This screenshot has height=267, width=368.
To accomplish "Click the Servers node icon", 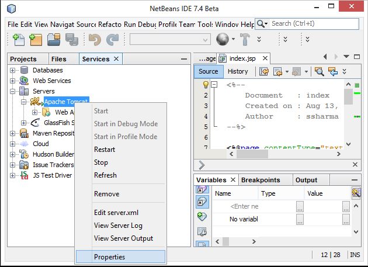I will pyautogui.click(x=24, y=91).
